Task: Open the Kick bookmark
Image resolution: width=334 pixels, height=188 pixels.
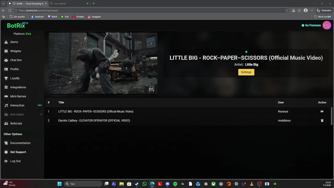Action: [x=65, y=17]
